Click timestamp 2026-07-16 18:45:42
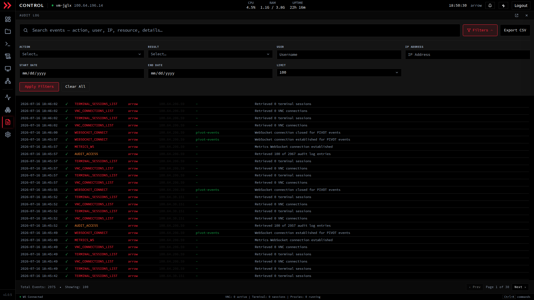Image resolution: width=534 pixels, height=300 pixels. tap(39, 276)
